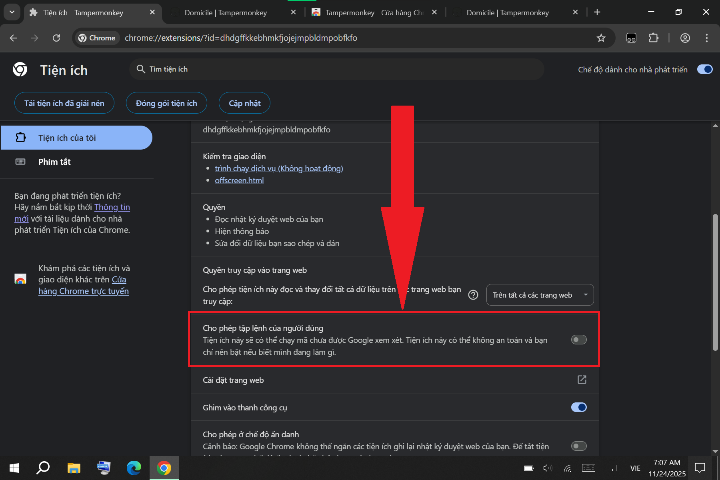This screenshot has width=720, height=480.
Task: Click the Tampermonkey extension icon in toolbar
Action: pos(631,38)
